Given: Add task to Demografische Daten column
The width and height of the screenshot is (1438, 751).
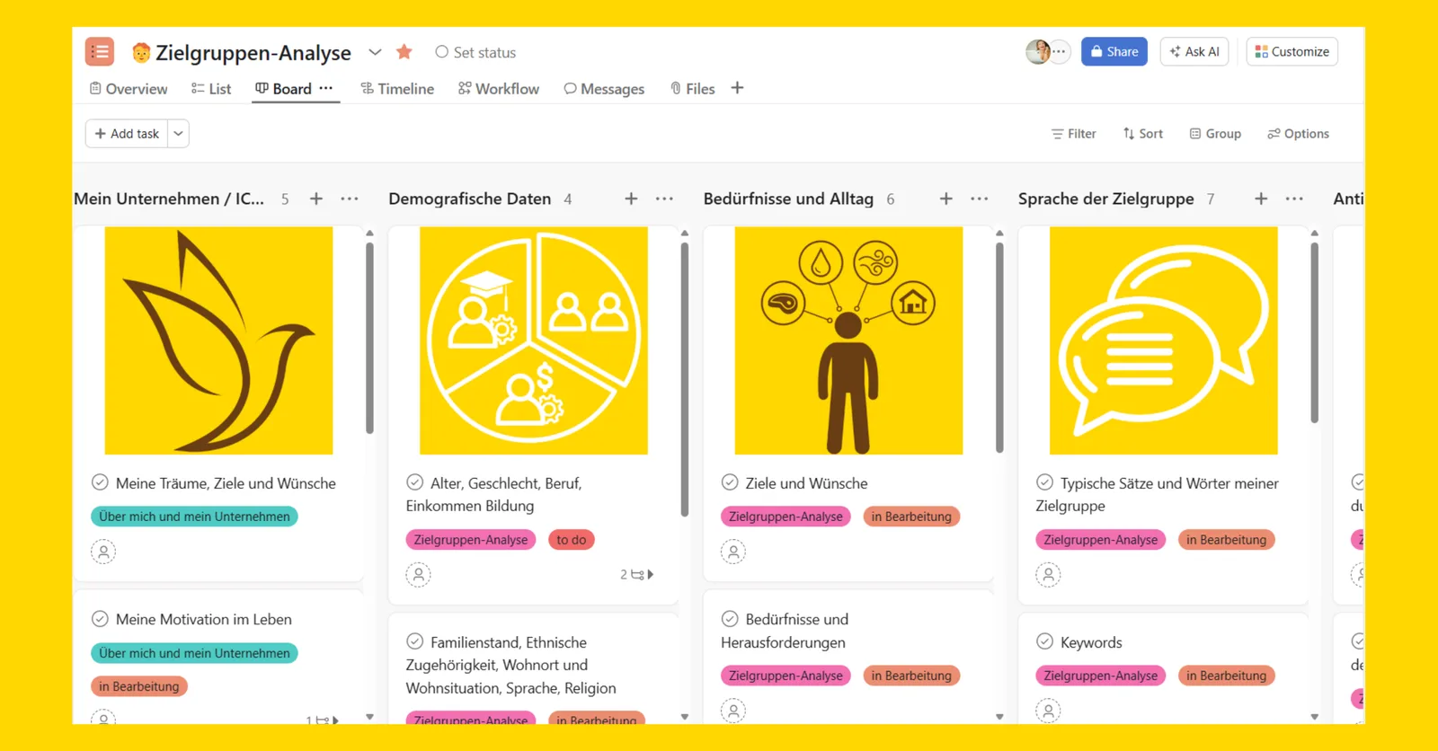Looking at the screenshot, I should click(x=631, y=199).
